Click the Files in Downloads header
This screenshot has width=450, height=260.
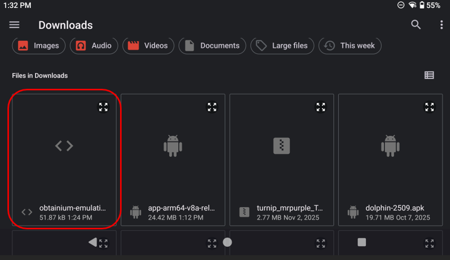point(40,76)
